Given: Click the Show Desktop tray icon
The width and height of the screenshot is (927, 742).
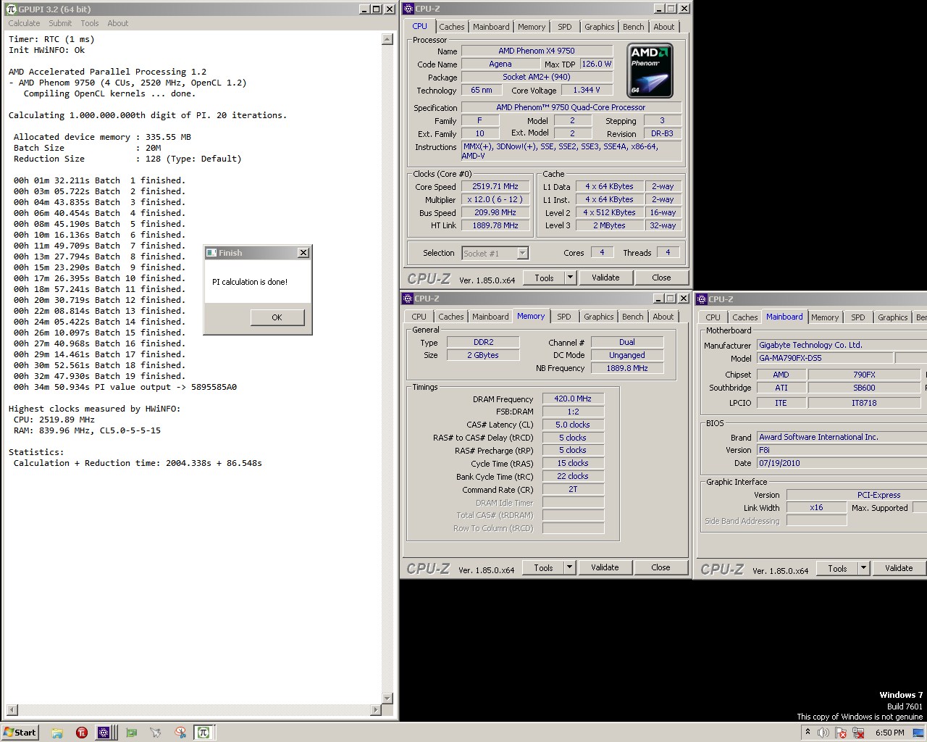Looking at the screenshot, I should tap(918, 733).
